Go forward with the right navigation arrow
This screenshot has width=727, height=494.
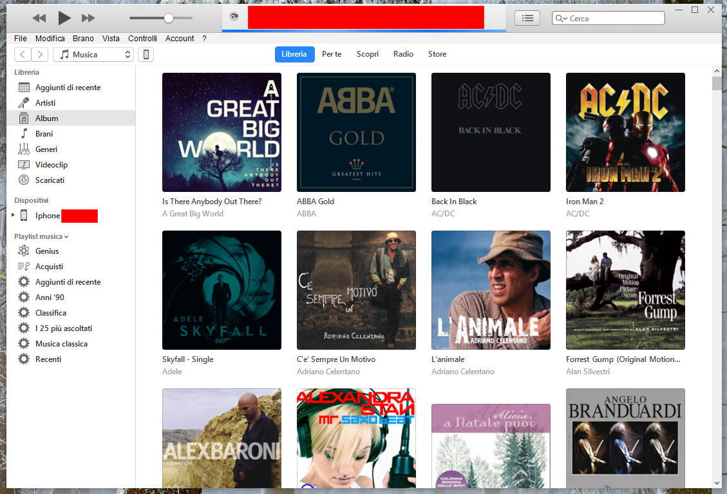pyautogui.click(x=40, y=55)
